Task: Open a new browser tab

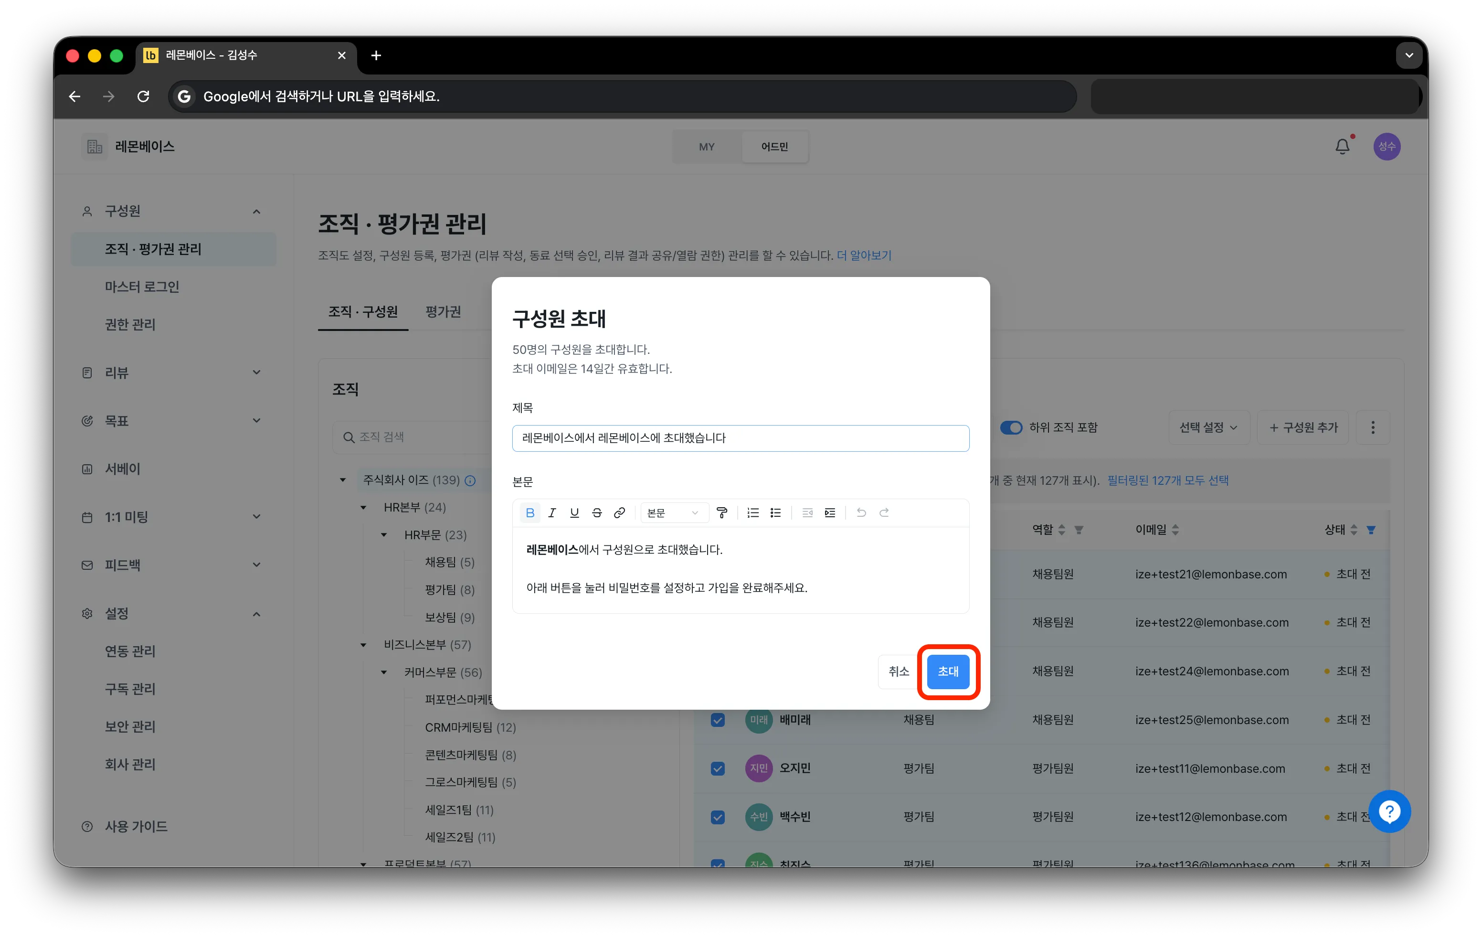Action: (376, 55)
